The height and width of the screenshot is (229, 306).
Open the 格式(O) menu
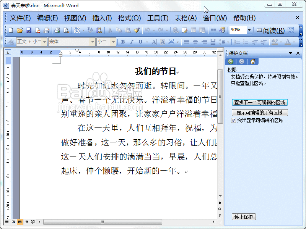click(x=129, y=18)
